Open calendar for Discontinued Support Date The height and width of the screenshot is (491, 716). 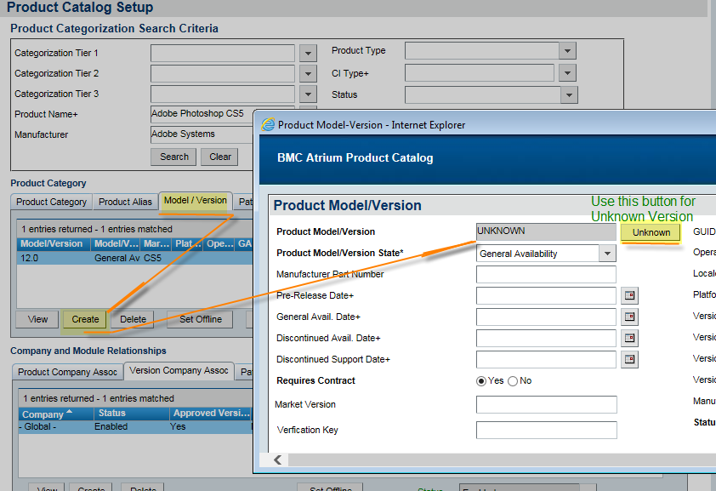pyautogui.click(x=629, y=359)
